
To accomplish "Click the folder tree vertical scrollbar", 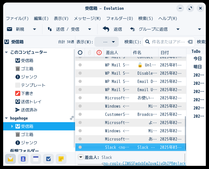I will 74,98.
